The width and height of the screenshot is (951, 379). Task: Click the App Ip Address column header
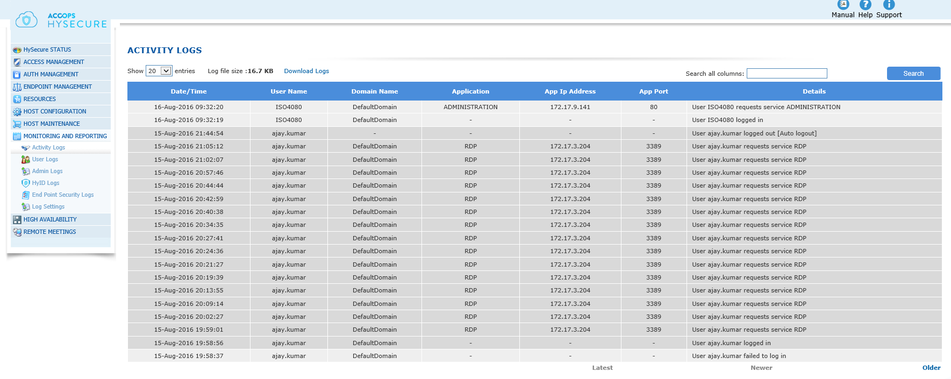pos(570,91)
